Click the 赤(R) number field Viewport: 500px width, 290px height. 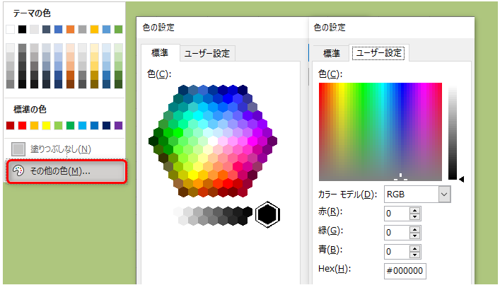click(396, 212)
